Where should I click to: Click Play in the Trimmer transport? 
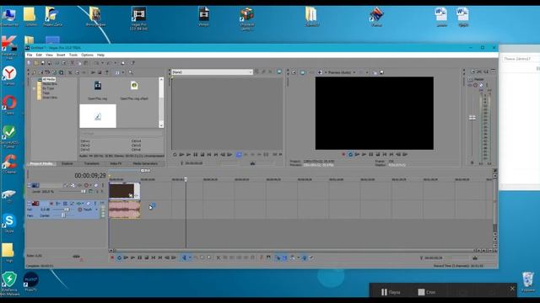point(188,155)
